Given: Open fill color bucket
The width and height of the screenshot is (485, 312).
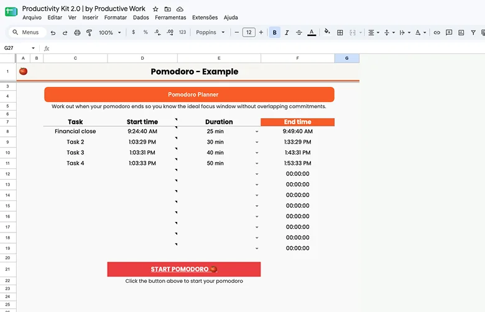Looking at the screenshot, I should point(327,32).
